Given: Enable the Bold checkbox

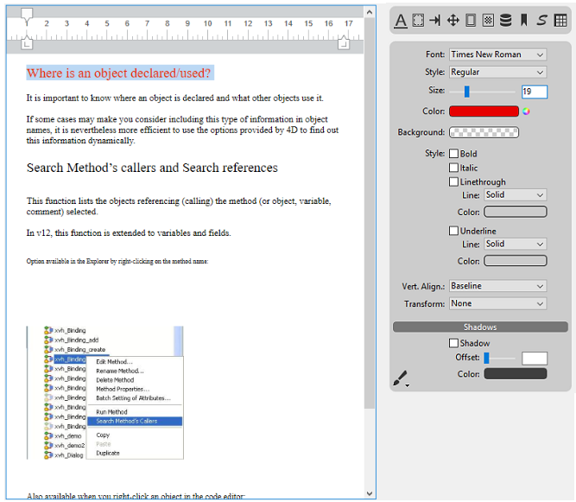Looking at the screenshot, I should point(453,154).
